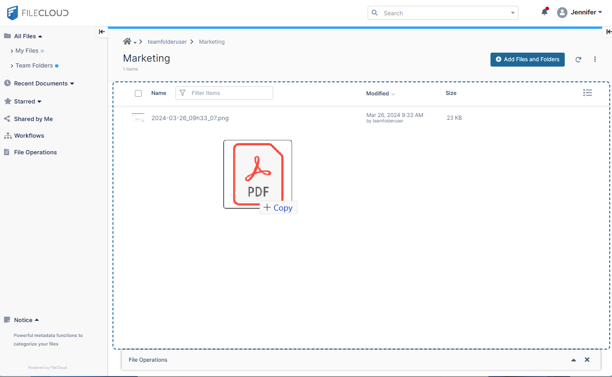Open the 2024-03-26_09h33_07.png file thumbnail
The width and height of the screenshot is (612, 377).
(x=138, y=118)
